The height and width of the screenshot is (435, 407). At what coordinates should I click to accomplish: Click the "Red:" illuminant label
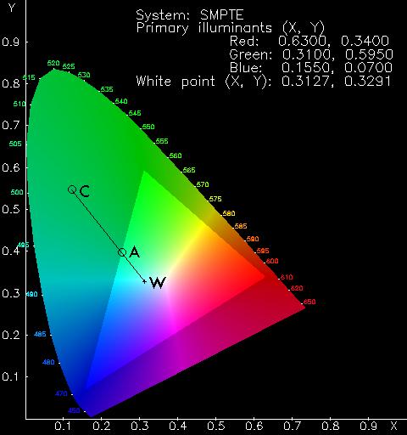tap(244, 42)
